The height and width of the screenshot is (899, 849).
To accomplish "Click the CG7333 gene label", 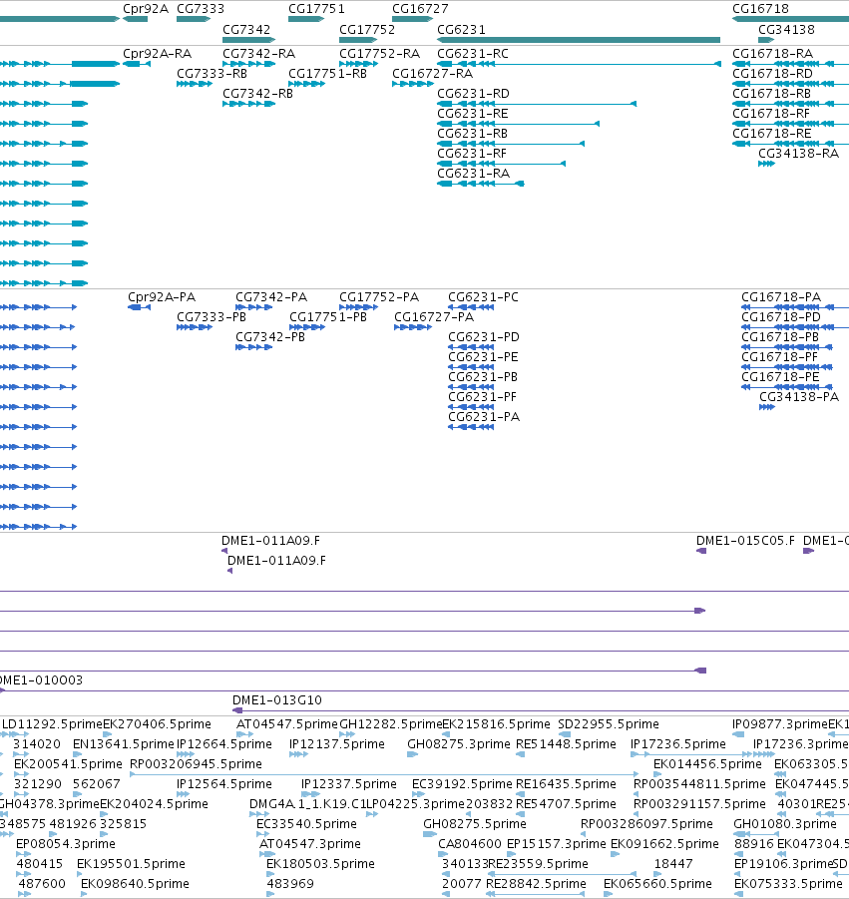I will click(x=201, y=9).
